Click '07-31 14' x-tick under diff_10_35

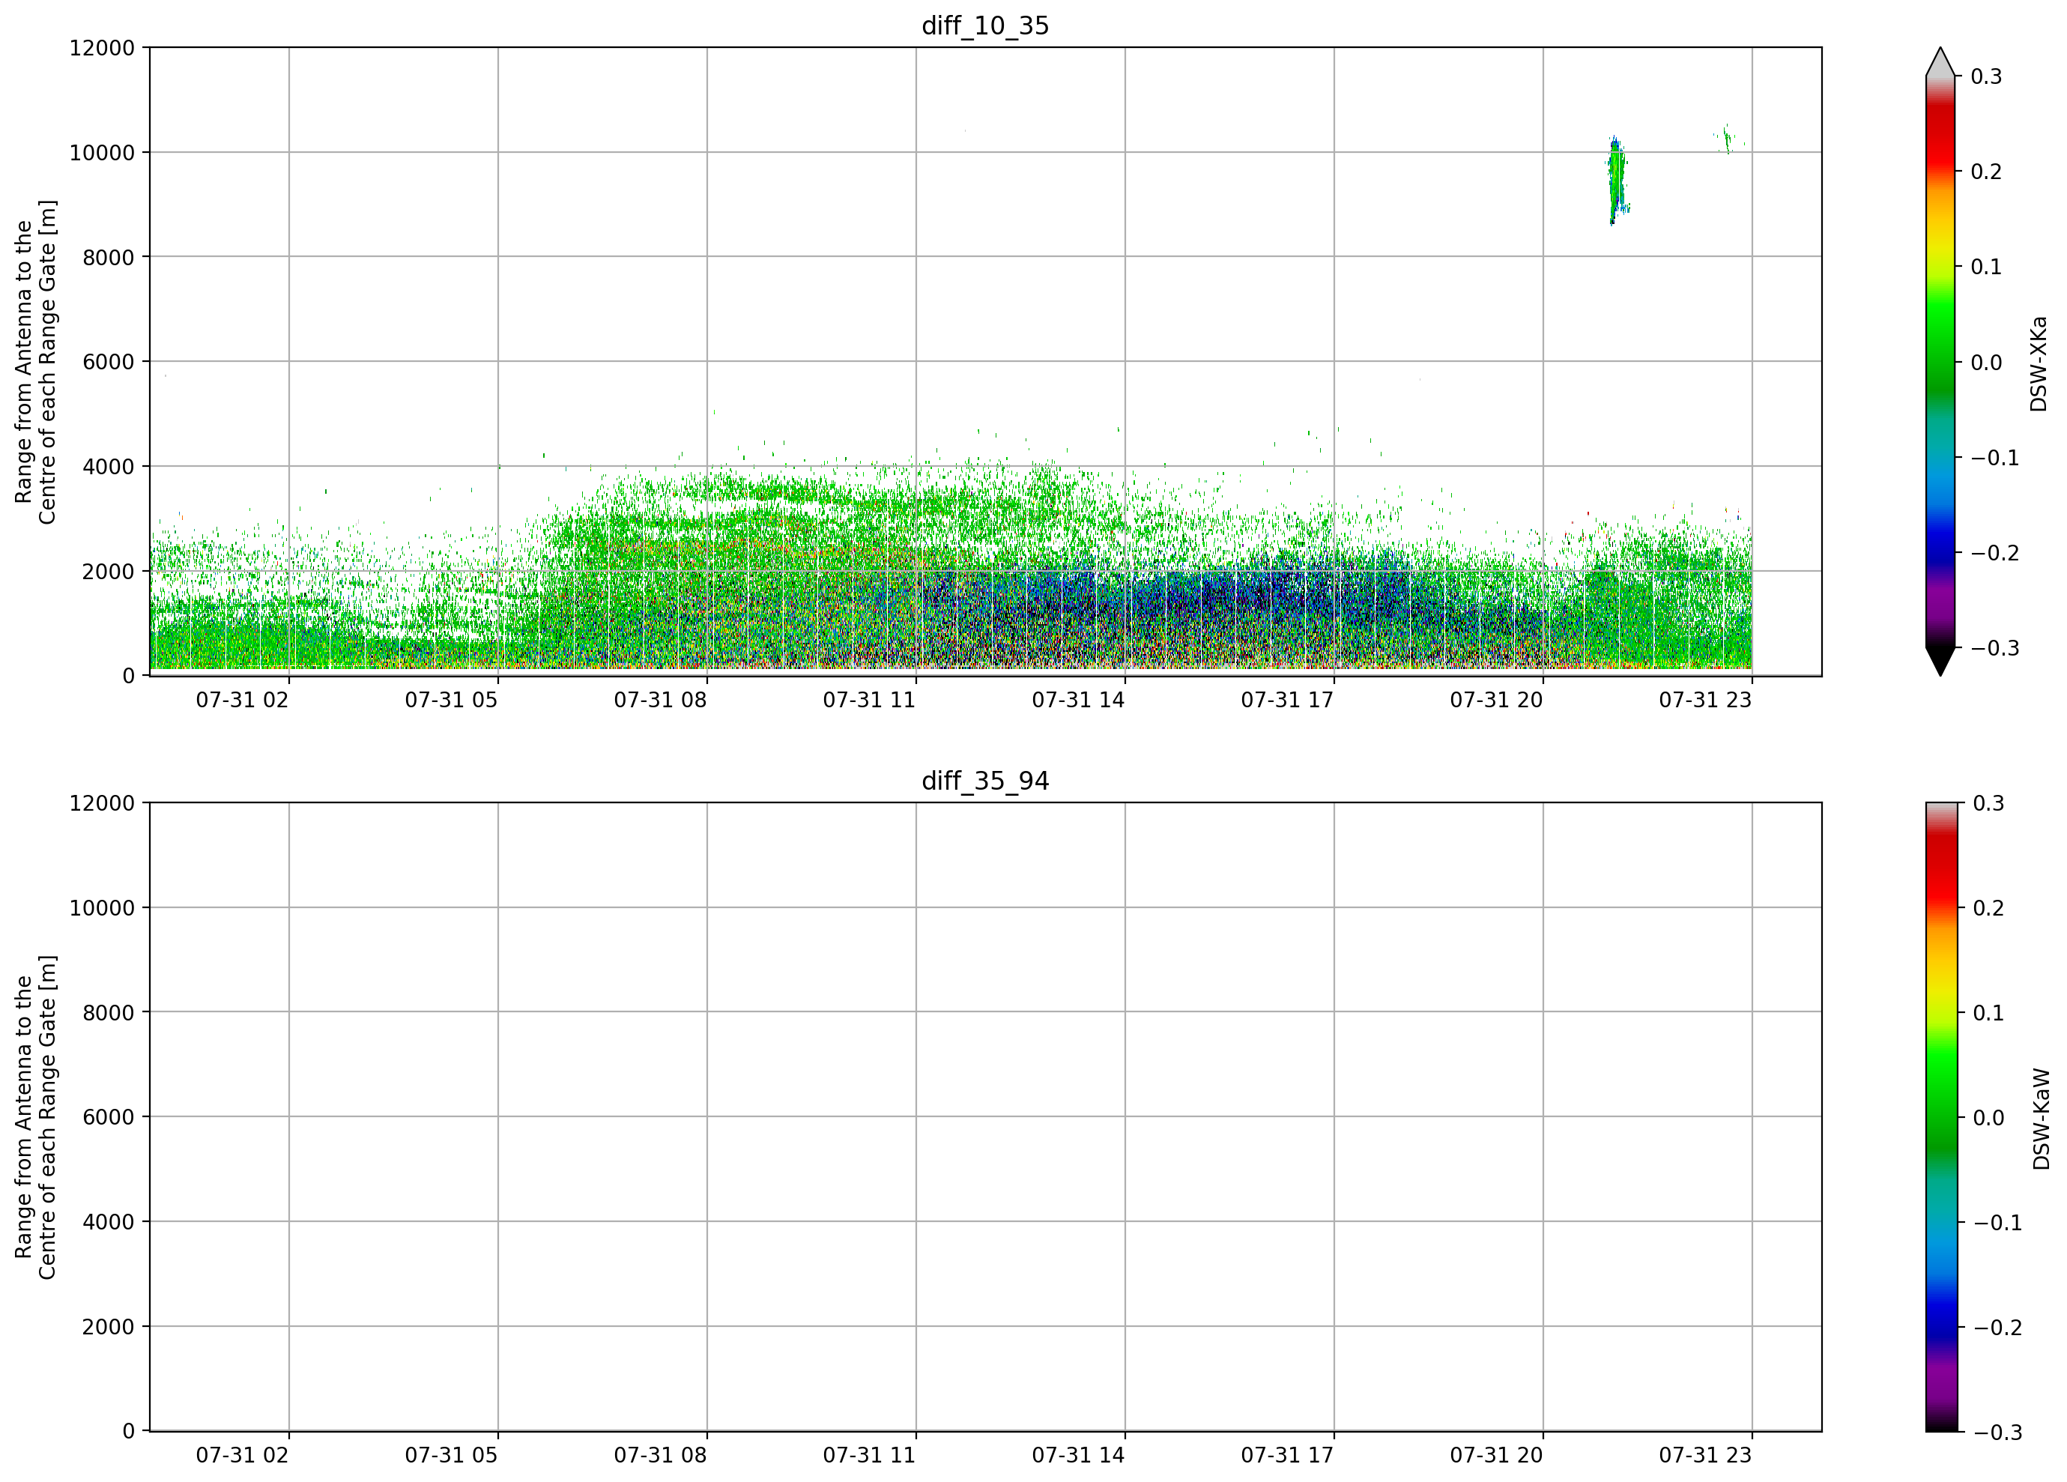pyautogui.click(x=1078, y=700)
